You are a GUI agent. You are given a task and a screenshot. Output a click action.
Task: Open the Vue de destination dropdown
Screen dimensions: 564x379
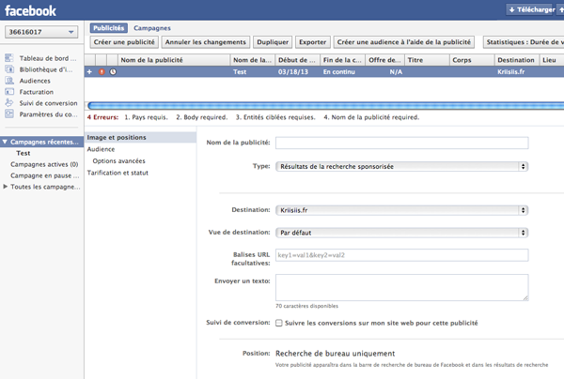[400, 232]
